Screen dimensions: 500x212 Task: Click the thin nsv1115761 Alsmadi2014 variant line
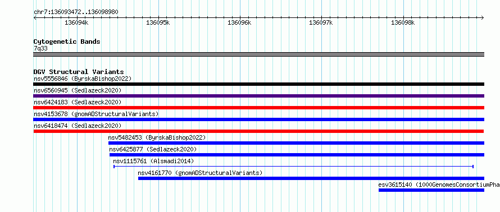pyautogui.click(x=293, y=167)
